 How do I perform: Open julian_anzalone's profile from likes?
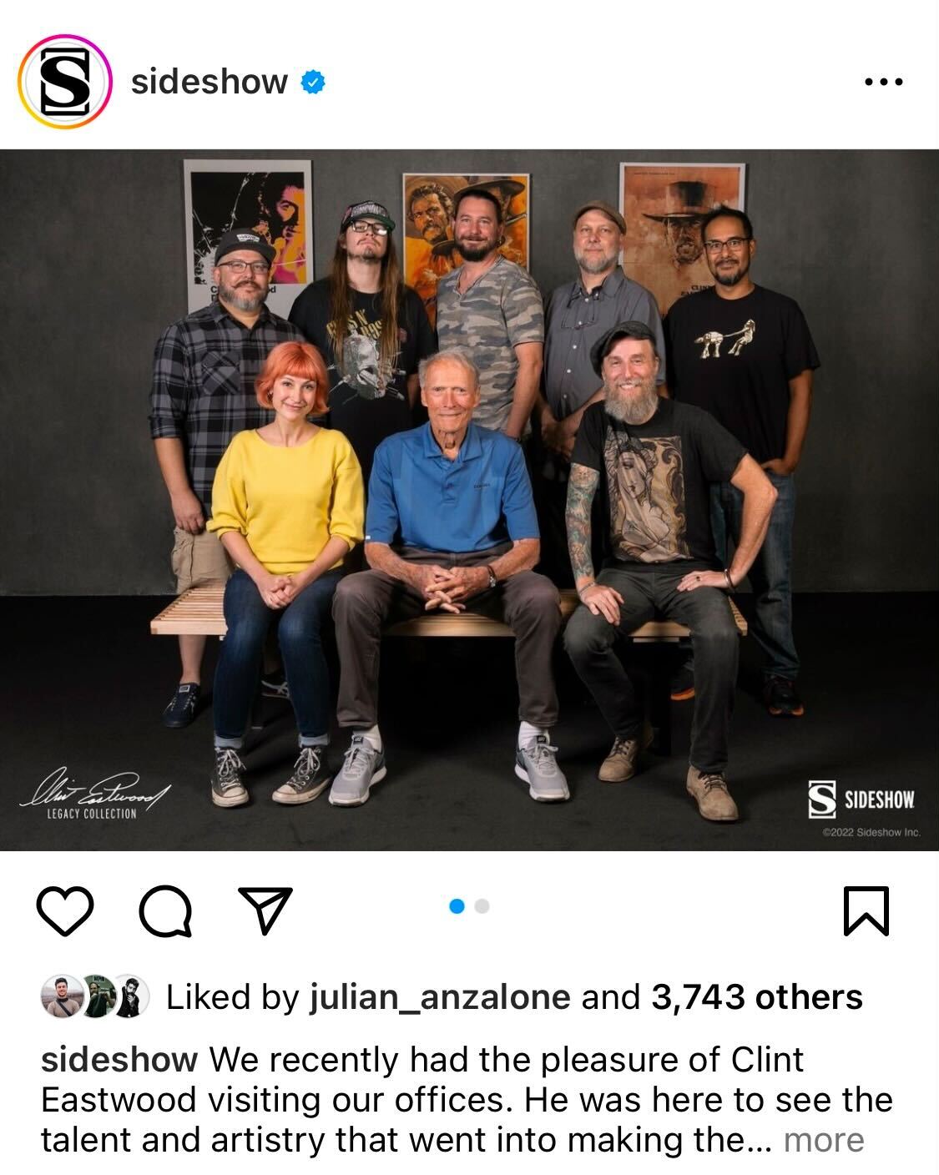tap(440, 996)
